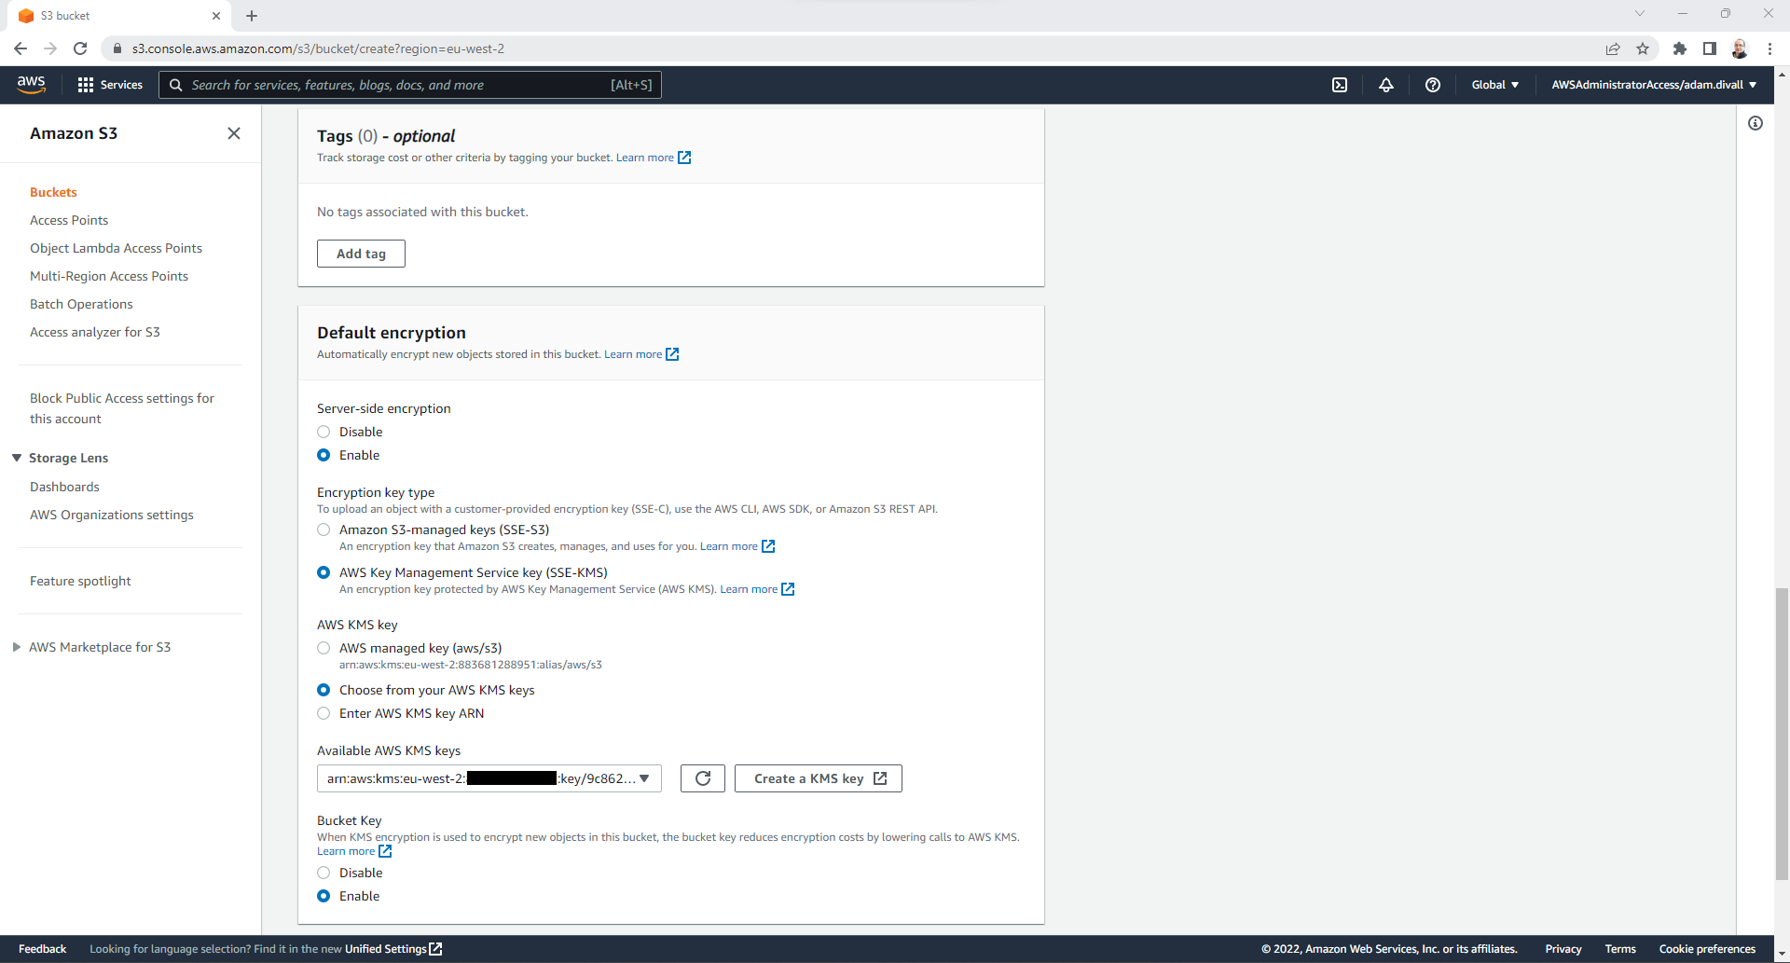Click the browser address bar URL
Image resolution: width=1790 pixels, height=963 pixels.
[318, 48]
